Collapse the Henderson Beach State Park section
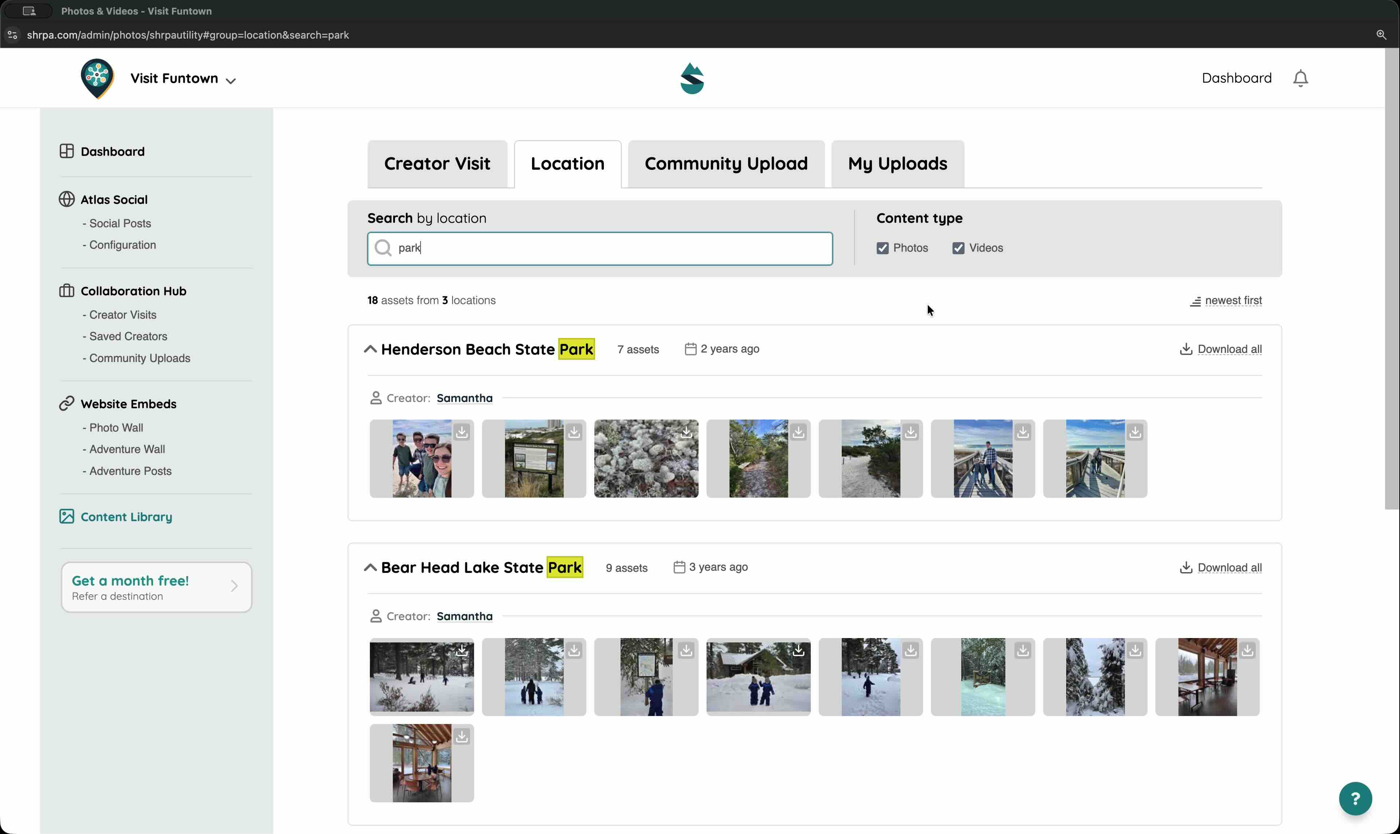Screen dimensions: 1400x834 (370, 349)
